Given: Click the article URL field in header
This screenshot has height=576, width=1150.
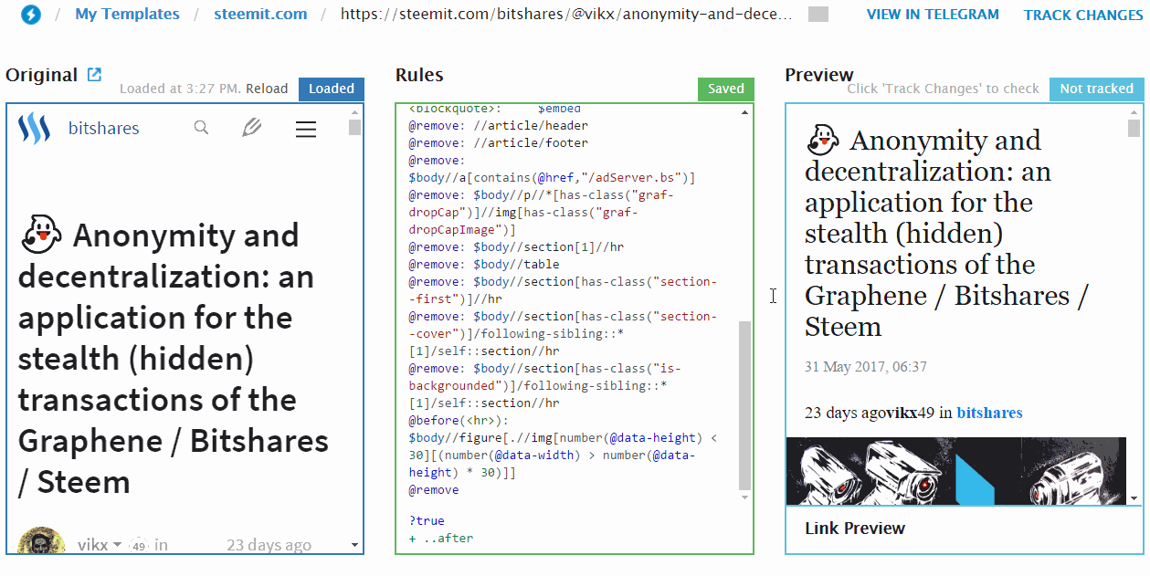Looking at the screenshot, I should tap(566, 15).
